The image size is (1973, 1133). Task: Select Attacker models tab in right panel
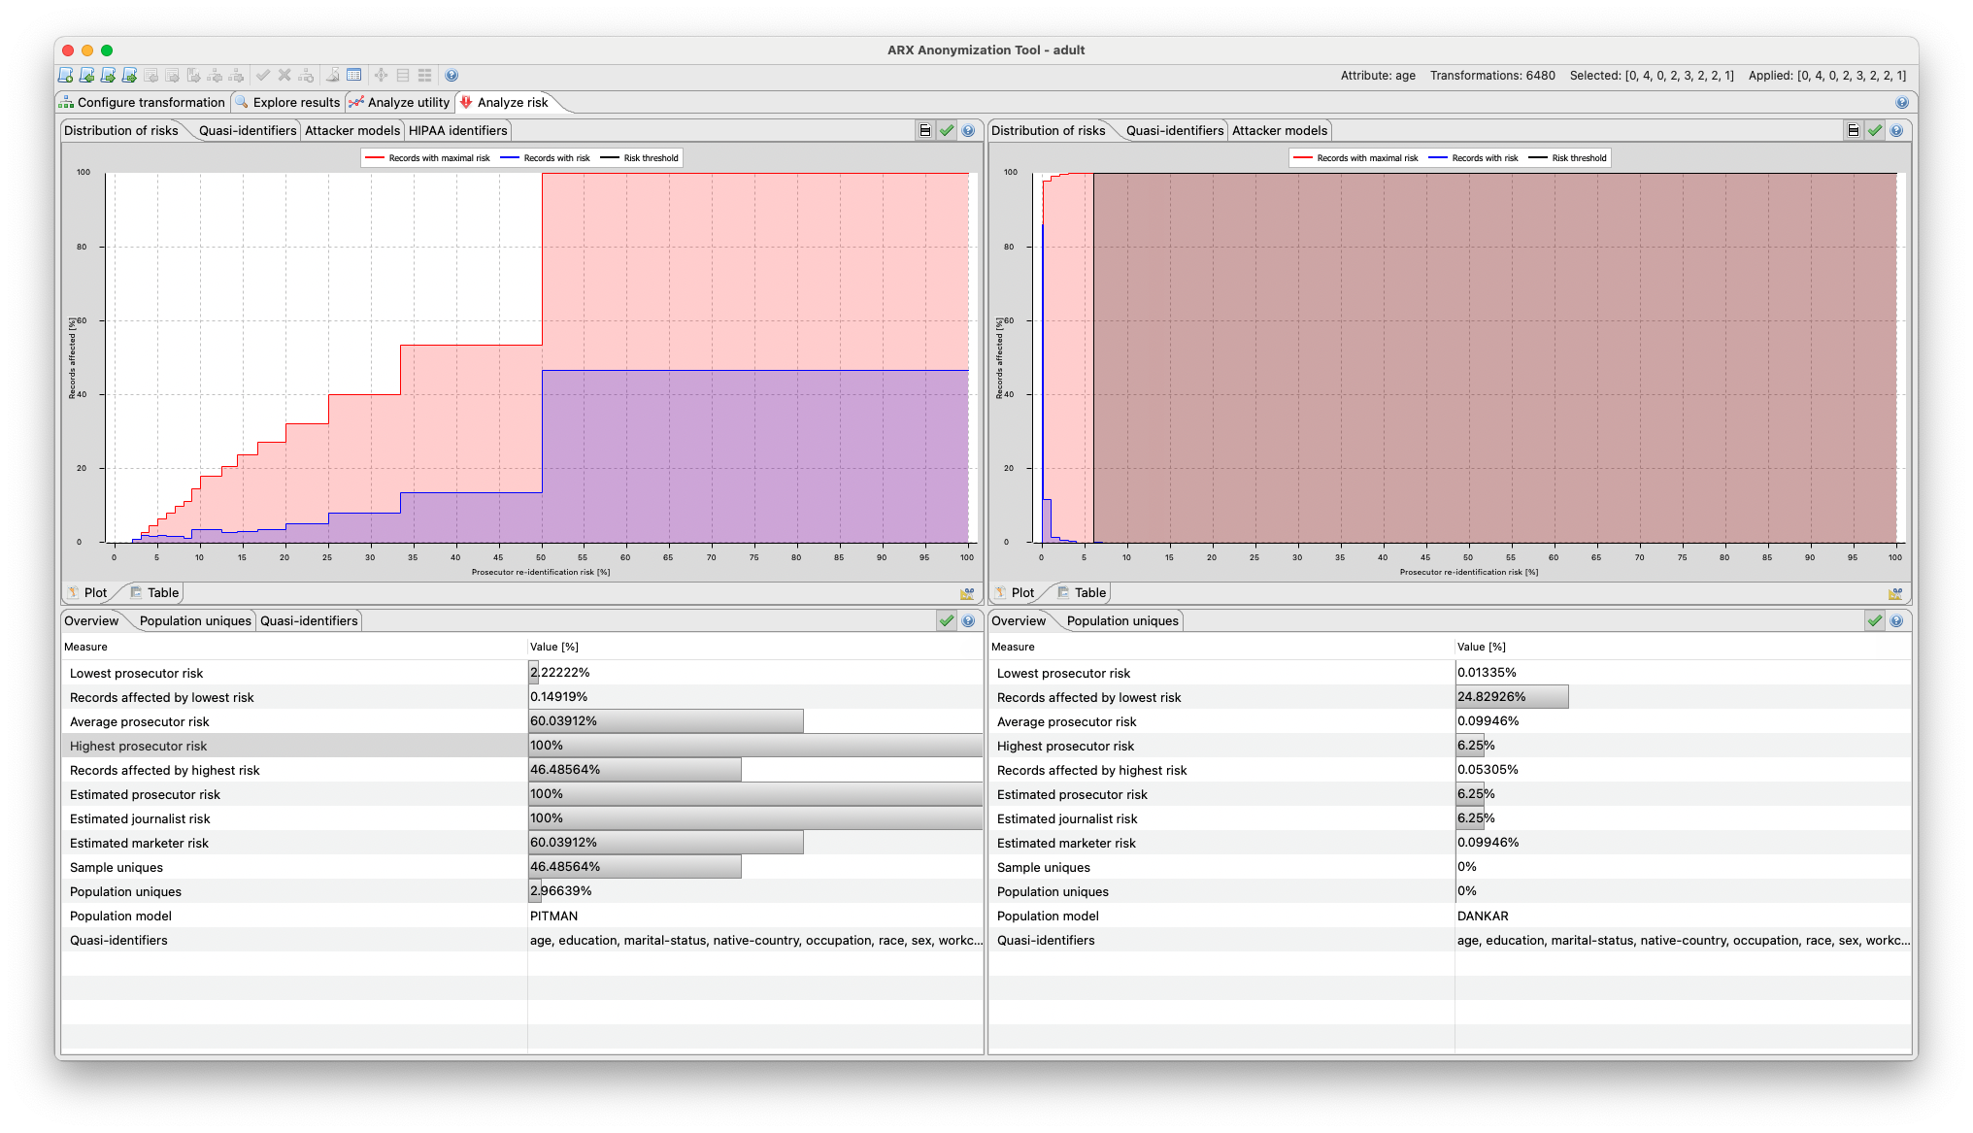pyautogui.click(x=1279, y=130)
